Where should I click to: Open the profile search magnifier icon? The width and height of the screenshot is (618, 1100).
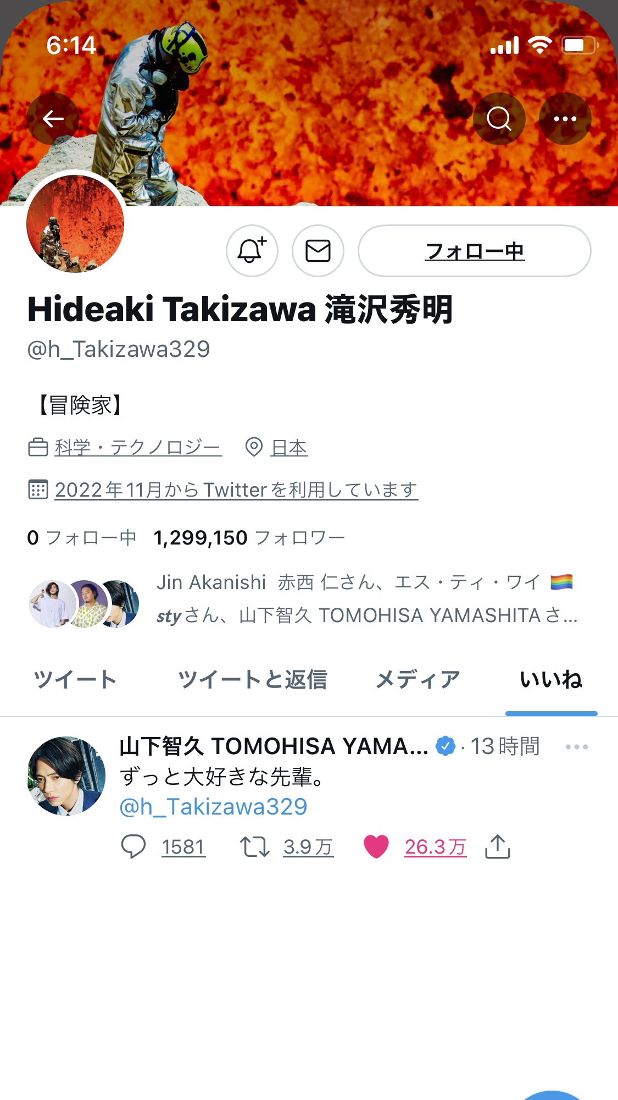click(x=499, y=119)
